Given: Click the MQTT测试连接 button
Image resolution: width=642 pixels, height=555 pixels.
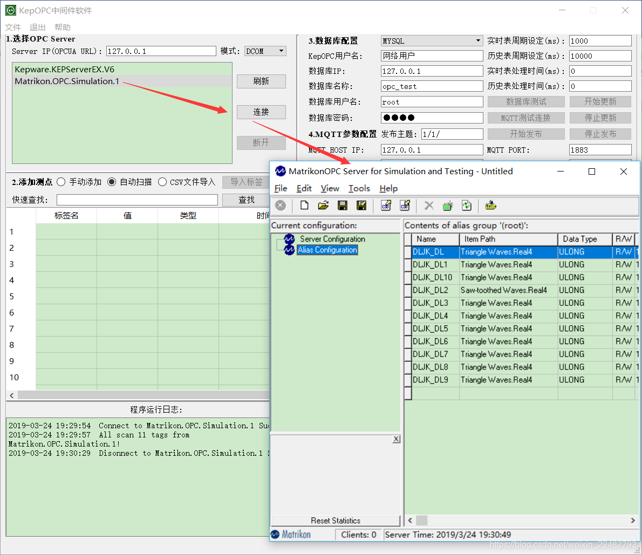Looking at the screenshot, I should tap(526, 118).
